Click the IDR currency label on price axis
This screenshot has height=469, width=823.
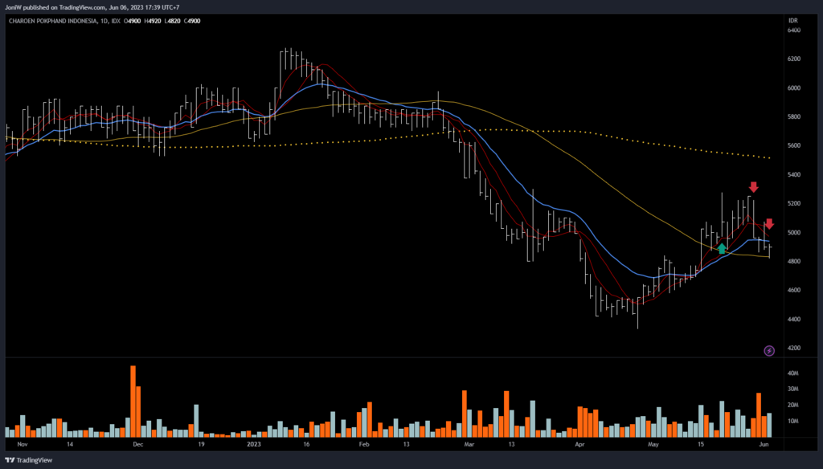tap(792, 19)
